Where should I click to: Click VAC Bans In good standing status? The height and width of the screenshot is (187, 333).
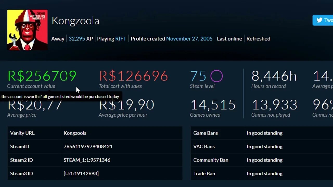tap(265, 146)
